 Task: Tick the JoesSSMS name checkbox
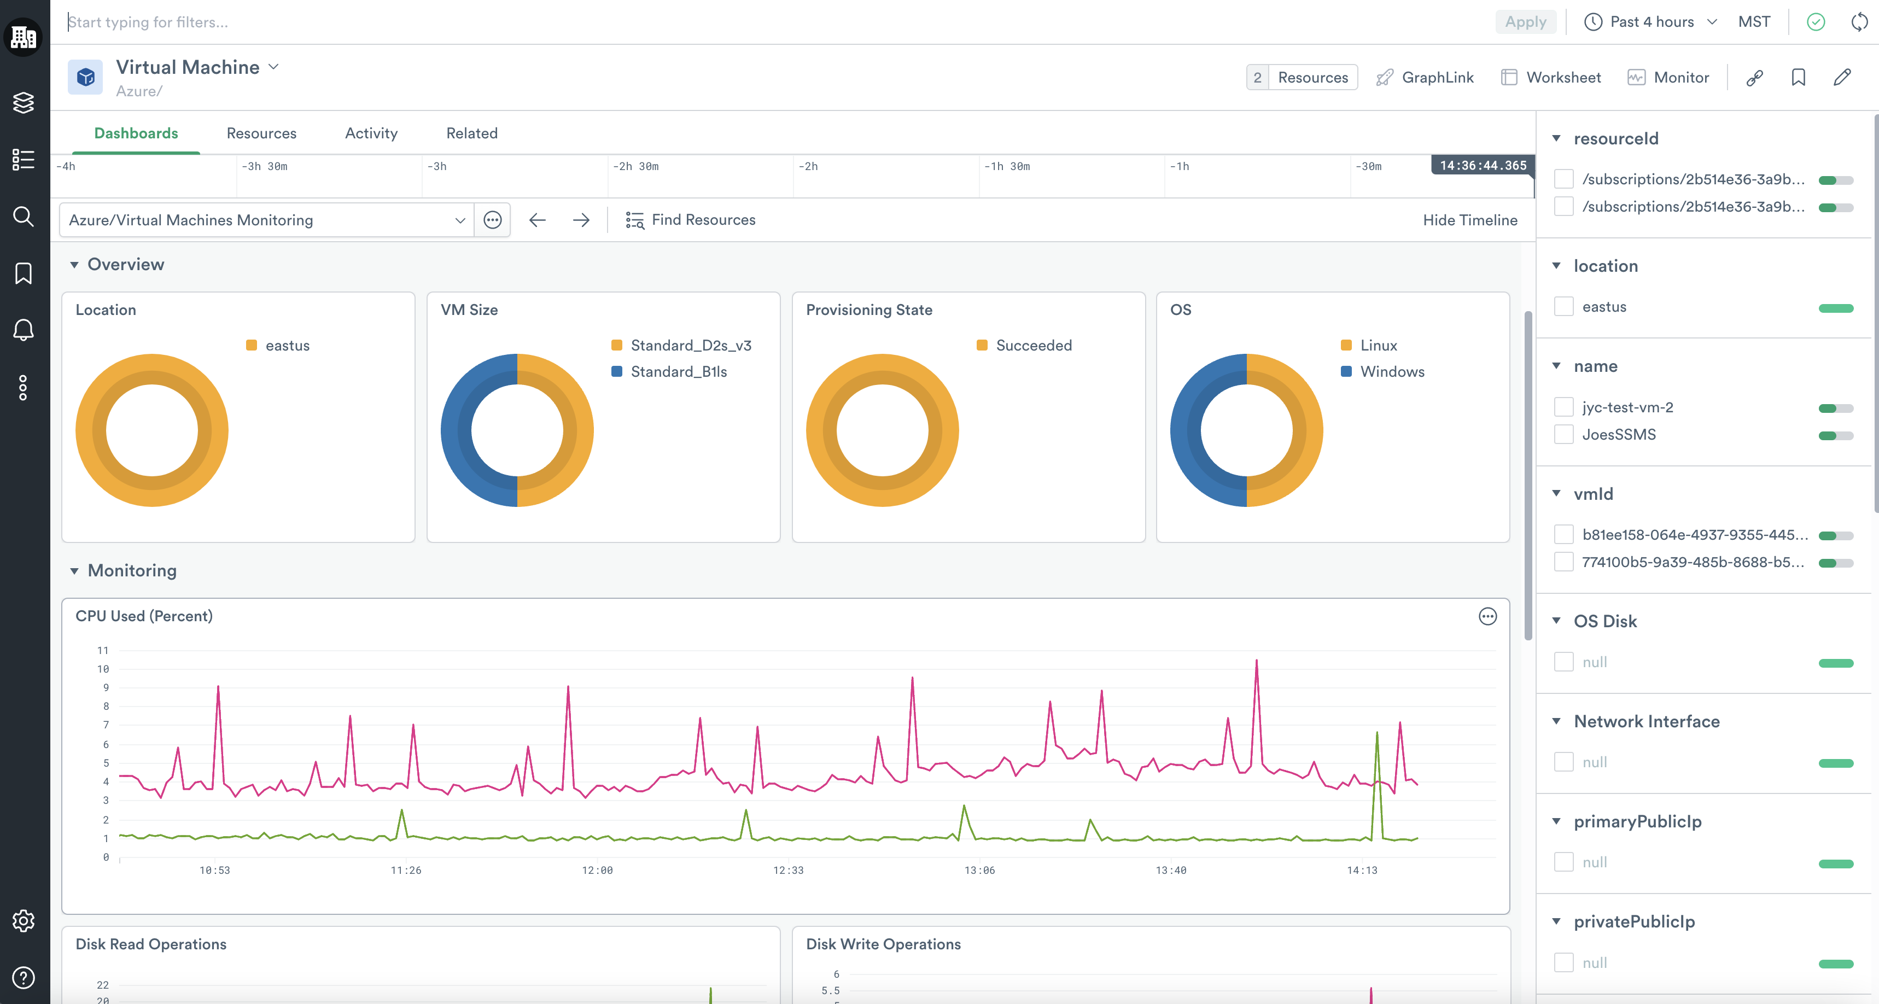(x=1563, y=435)
